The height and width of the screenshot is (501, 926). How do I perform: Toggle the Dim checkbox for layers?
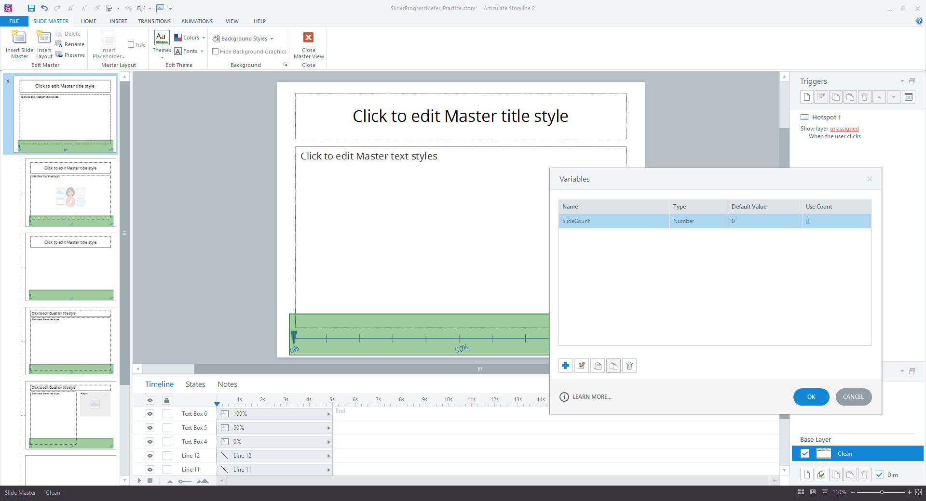879,475
